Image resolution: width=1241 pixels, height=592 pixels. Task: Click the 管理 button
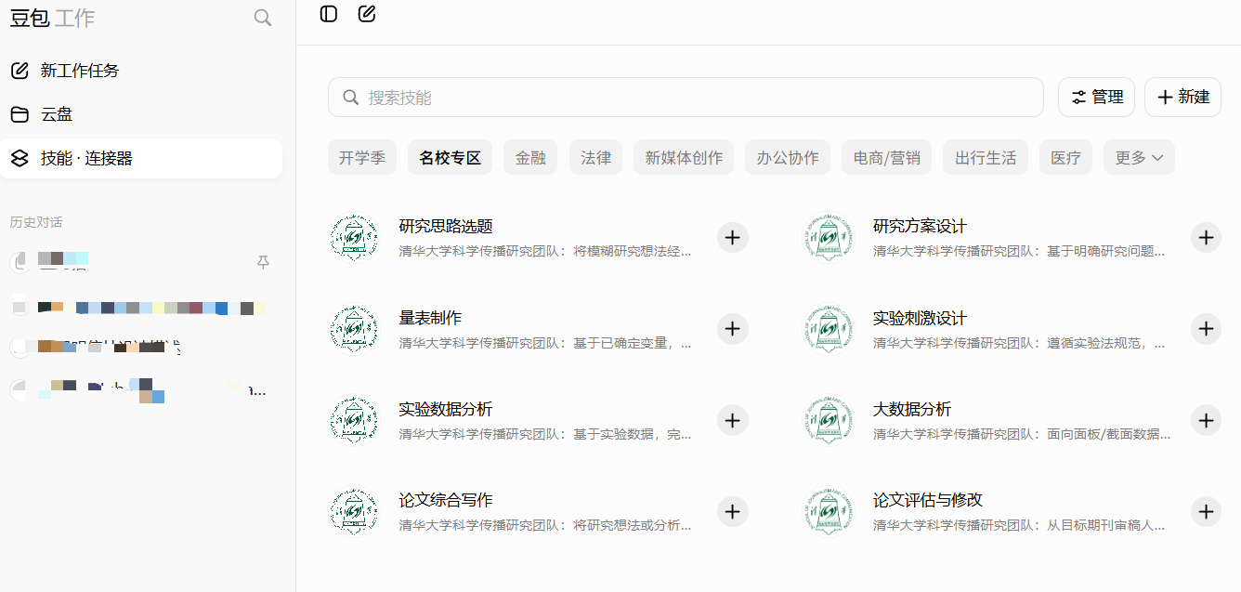tap(1096, 98)
